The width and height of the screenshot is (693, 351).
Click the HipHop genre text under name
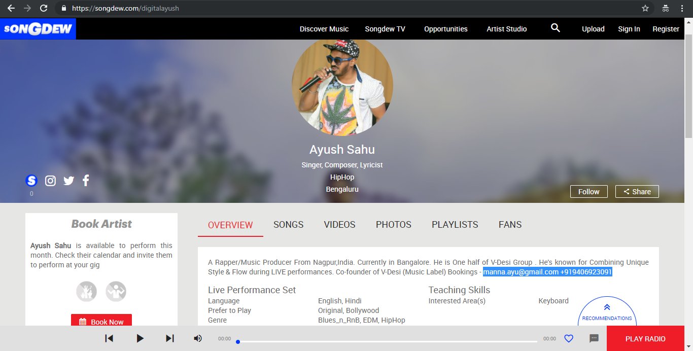342,177
